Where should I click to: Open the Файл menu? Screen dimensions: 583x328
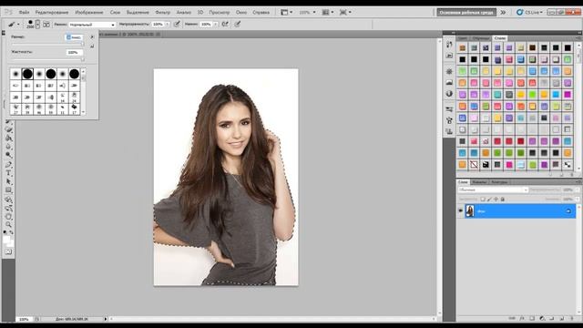tap(24, 12)
